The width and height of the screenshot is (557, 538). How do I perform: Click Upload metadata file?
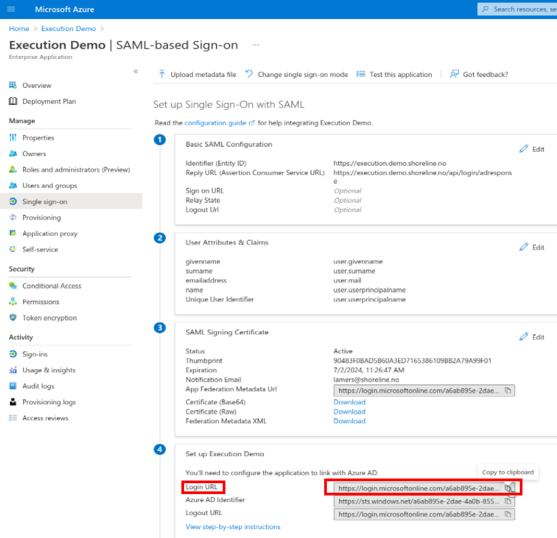198,74
